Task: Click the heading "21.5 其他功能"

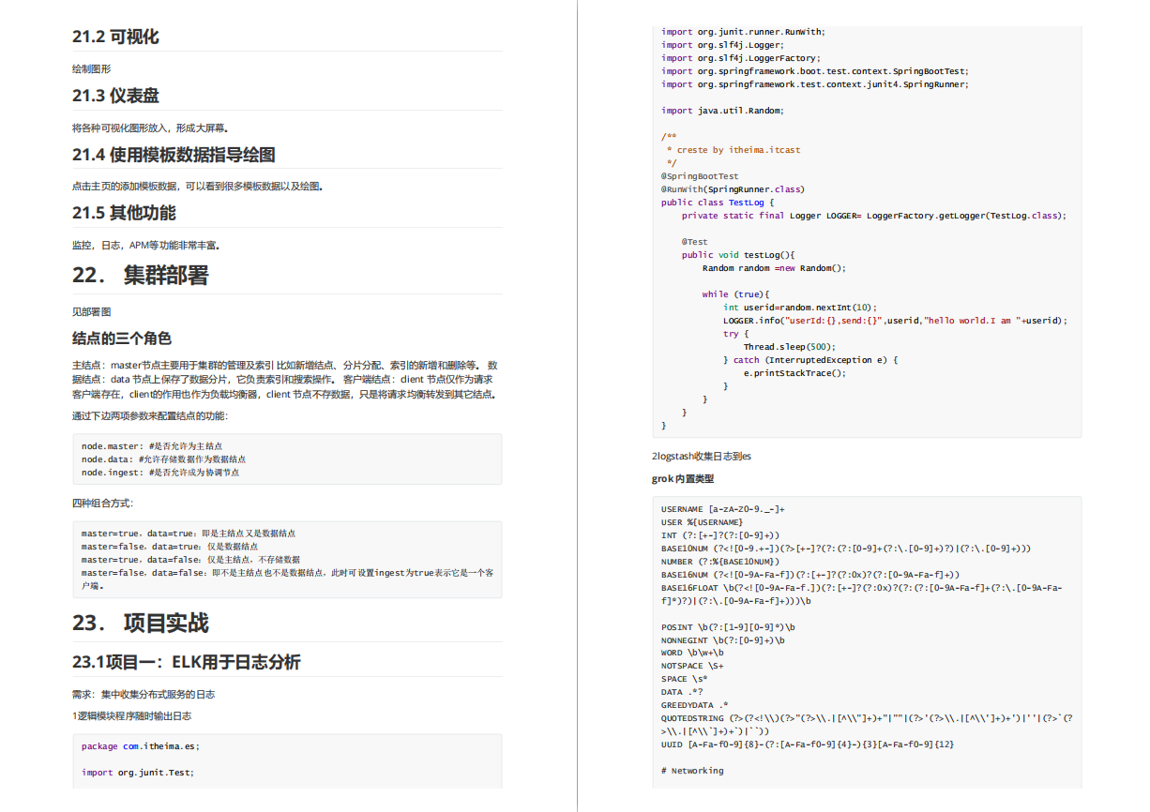Action: click(124, 213)
